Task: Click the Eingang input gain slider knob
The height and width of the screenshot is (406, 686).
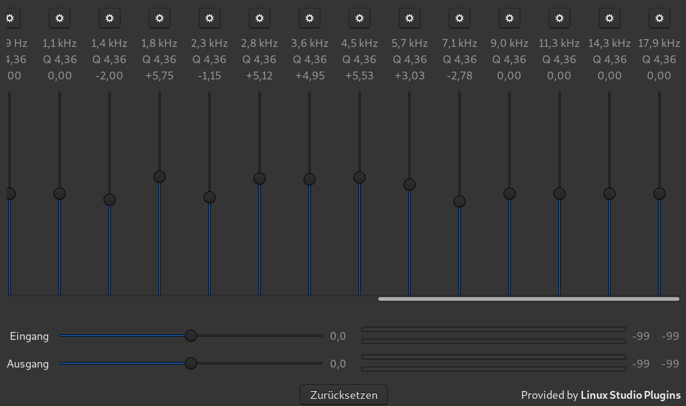Action: tap(191, 336)
